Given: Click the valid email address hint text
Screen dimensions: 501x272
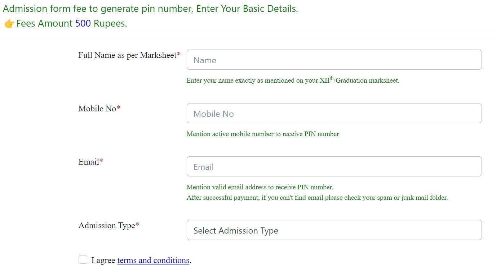Looking at the screenshot, I should pos(260,187).
